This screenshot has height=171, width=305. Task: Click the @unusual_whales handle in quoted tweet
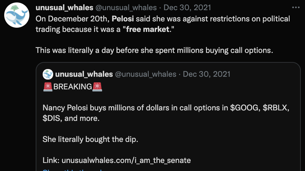146,74
